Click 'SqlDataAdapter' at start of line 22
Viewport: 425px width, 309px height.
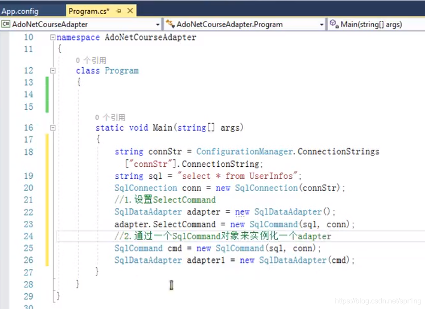click(x=148, y=212)
